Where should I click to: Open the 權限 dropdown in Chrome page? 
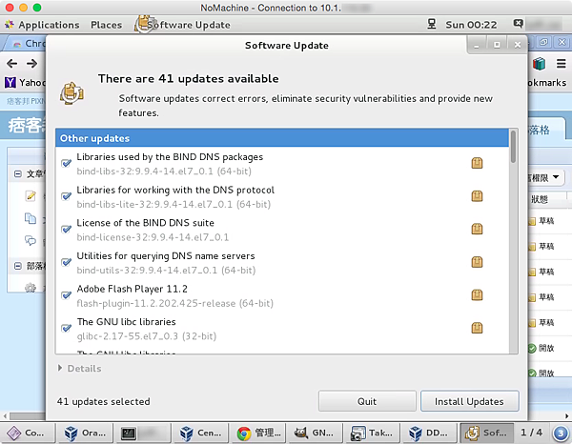pos(546,177)
